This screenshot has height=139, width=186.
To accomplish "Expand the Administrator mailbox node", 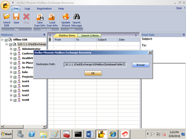I will point(11,49).
